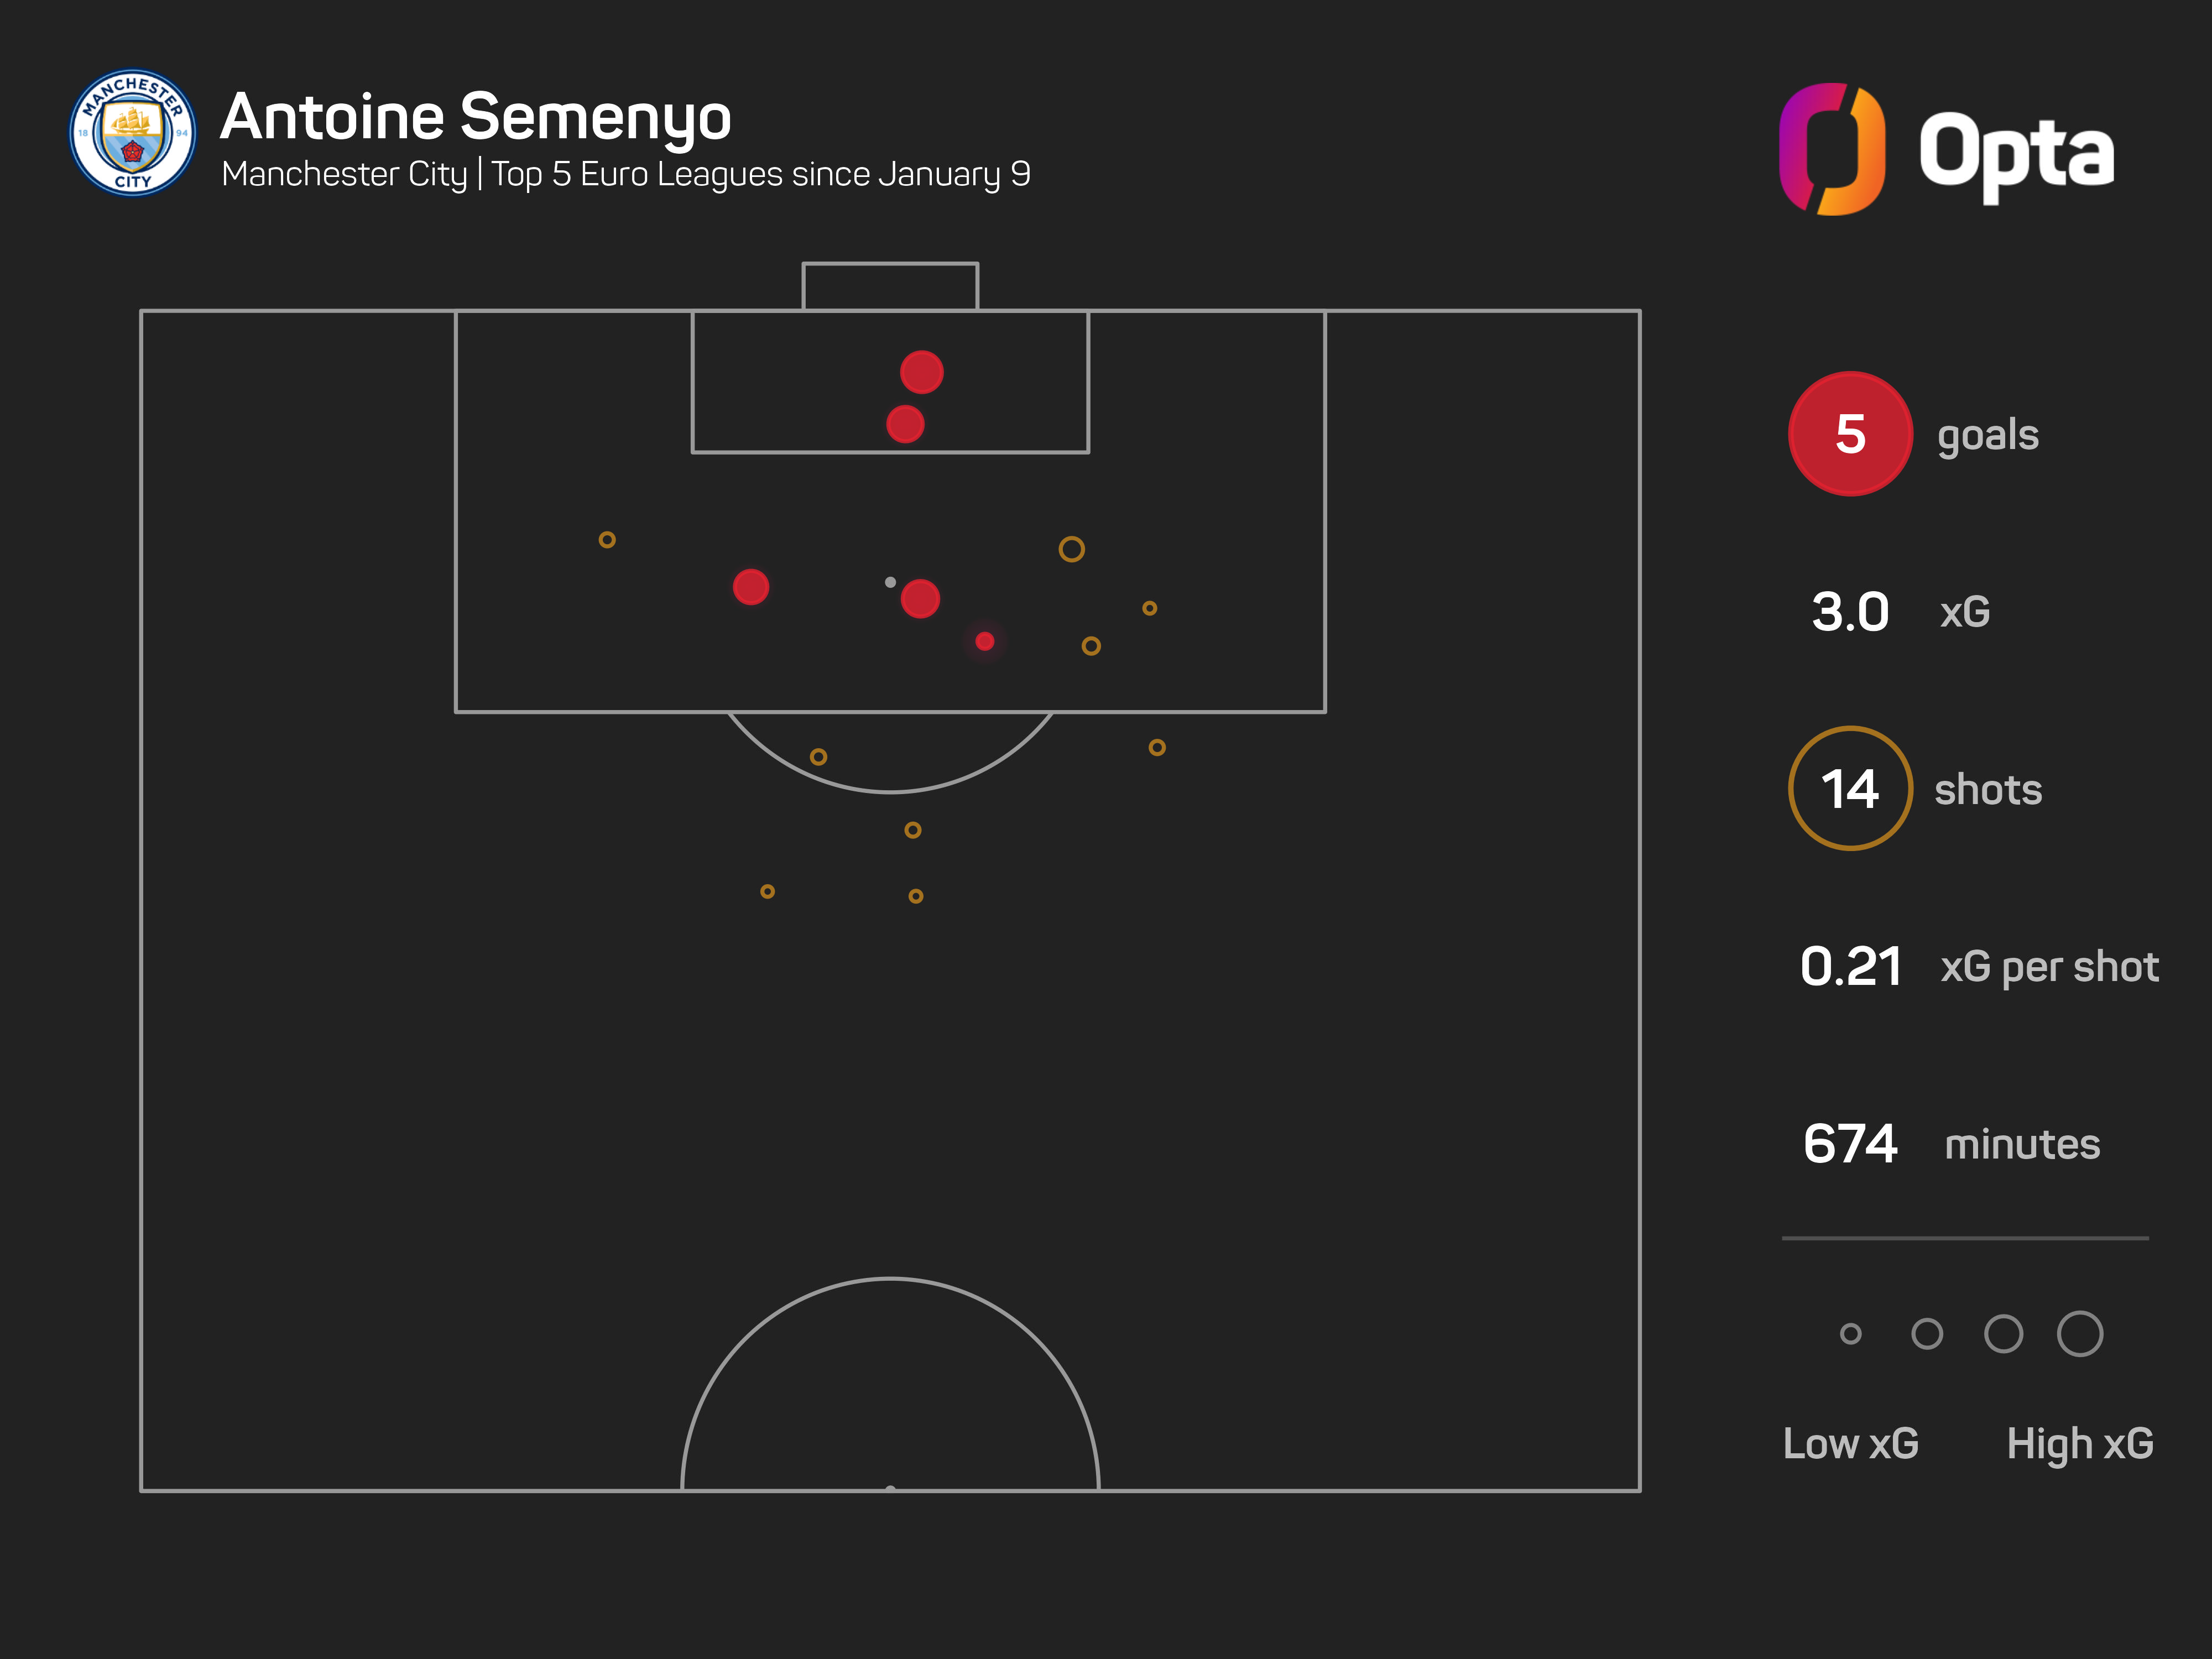The height and width of the screenshot is (1659, 2212).
Task: Select the 674 minutes stat
Action: (x=1850, y=1144)
